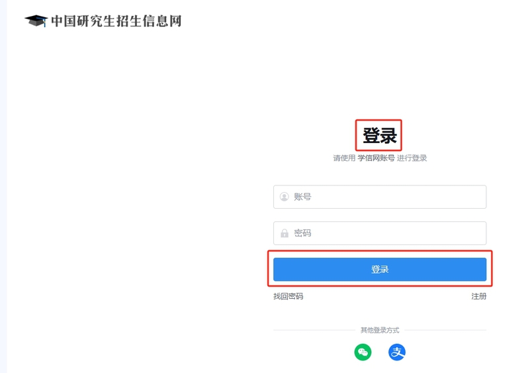Focus the 账号 account input field
Screen dimensions: 528x373
point(387,197)
